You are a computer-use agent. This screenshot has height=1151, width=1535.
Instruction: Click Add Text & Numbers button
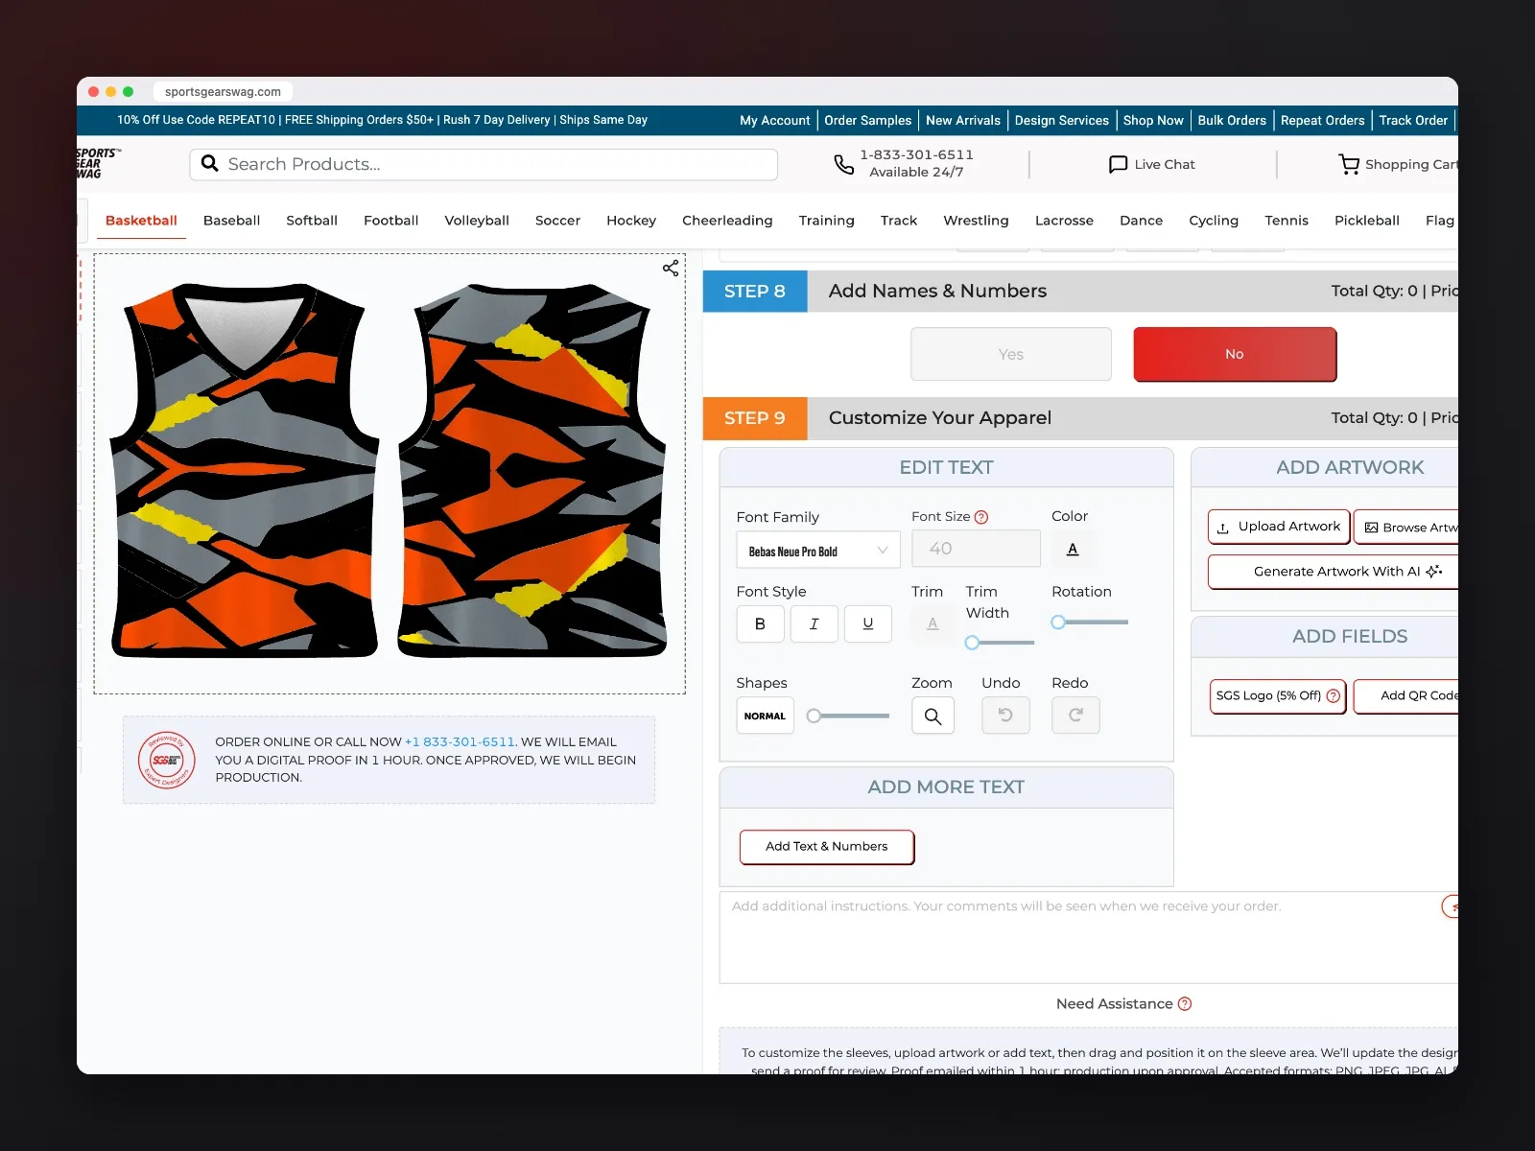827,847
